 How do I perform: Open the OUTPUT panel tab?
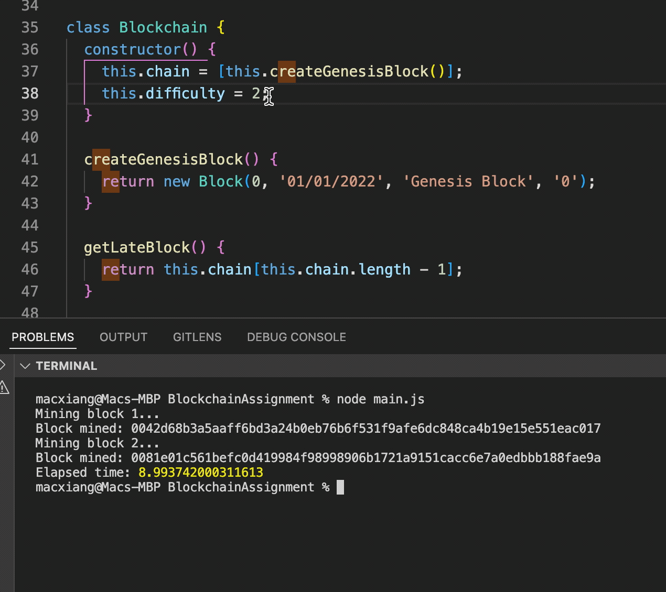point(123,337)
